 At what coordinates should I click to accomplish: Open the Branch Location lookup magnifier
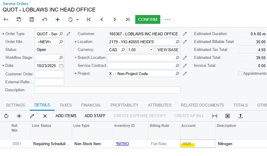[x=177, y=58]
